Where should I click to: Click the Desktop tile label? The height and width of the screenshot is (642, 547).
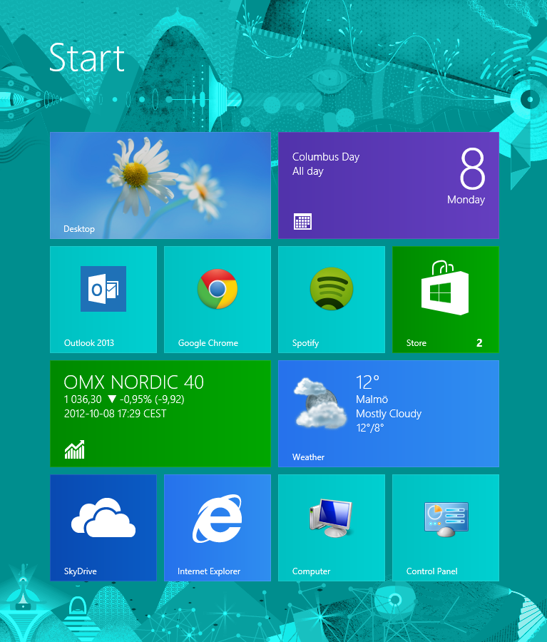click(x=79, y=229)
